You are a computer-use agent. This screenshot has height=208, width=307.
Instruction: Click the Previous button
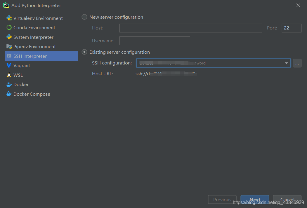tap(222, 200)
